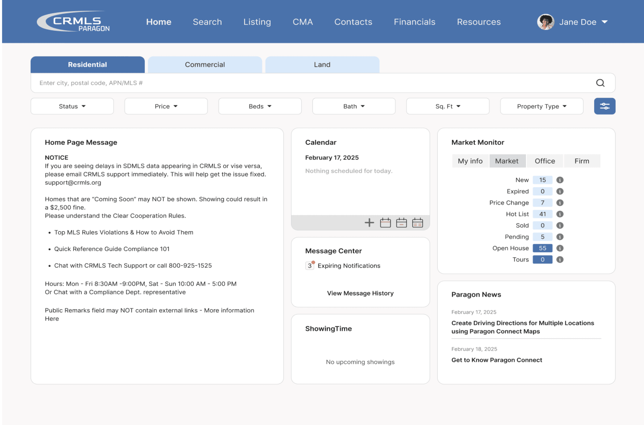Screen dimensions: 644x425
Task: Expand the Property Type dropdown
Action: [x=541, y=106]
